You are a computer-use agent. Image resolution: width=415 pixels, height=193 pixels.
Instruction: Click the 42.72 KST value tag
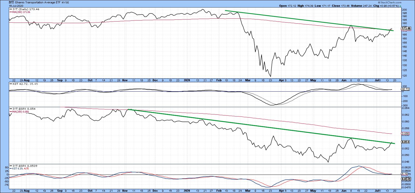(x=405, y=89)
